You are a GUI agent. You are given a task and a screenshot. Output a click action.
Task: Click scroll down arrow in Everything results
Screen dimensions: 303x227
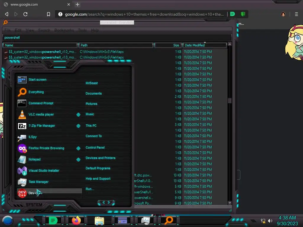[x=230, y=203]
